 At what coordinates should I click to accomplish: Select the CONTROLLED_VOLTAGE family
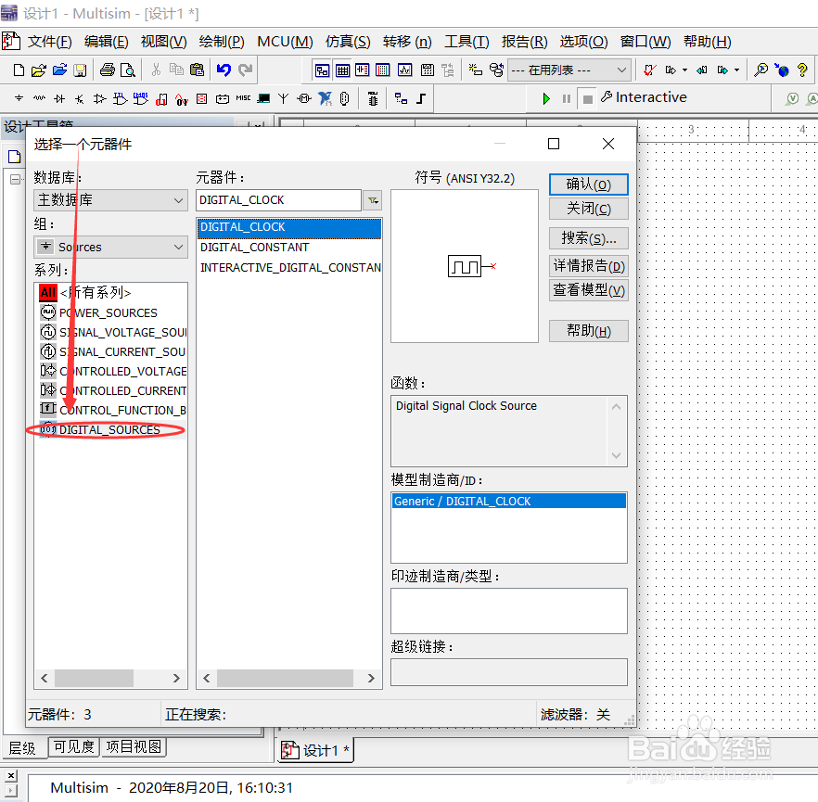pos(111,371)
